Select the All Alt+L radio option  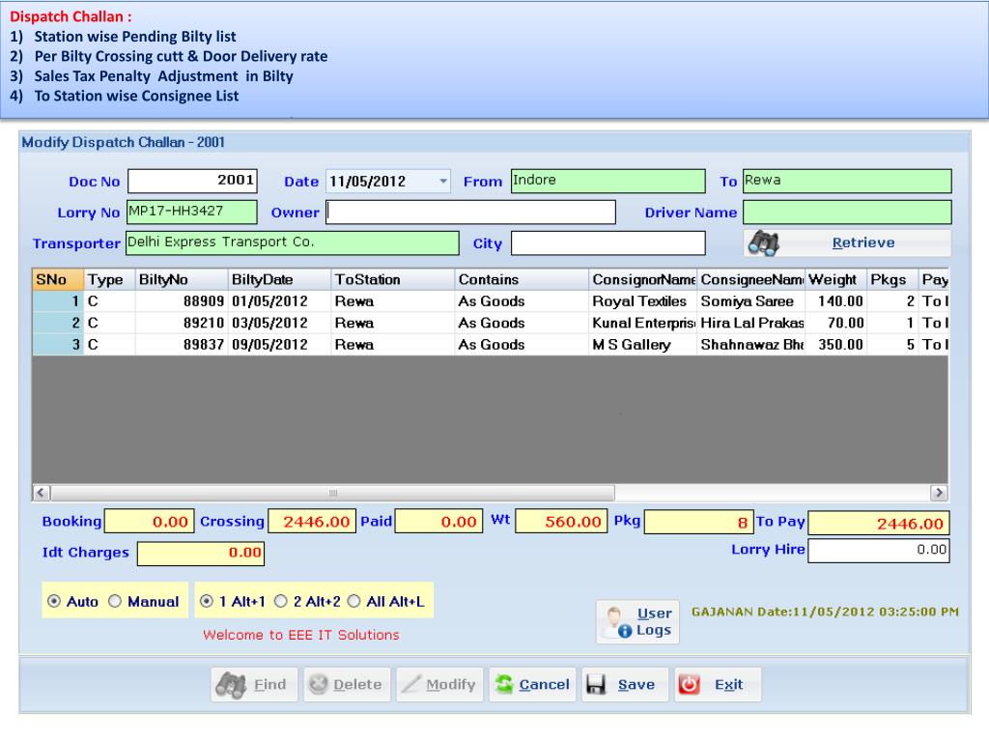353,601
